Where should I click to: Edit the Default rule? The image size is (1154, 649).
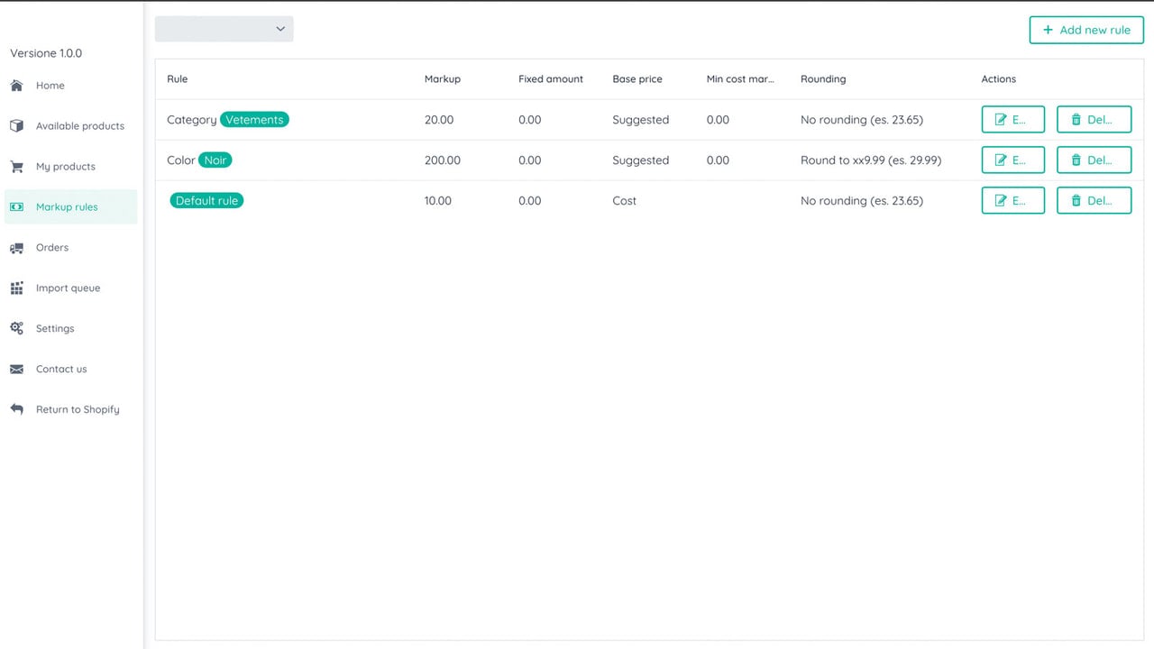tap(1013, 200)
